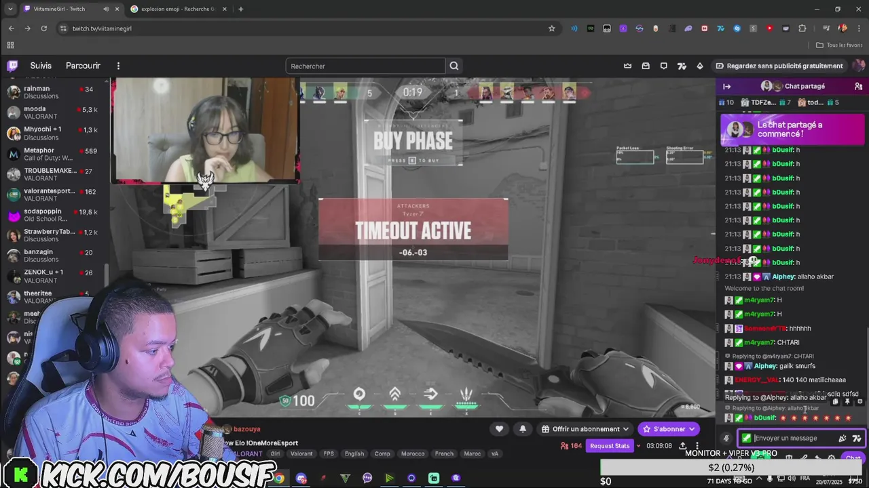This screenshot has width=869, height=488.
Task: Focus the Rechercher search field
Action: (365, 66)
